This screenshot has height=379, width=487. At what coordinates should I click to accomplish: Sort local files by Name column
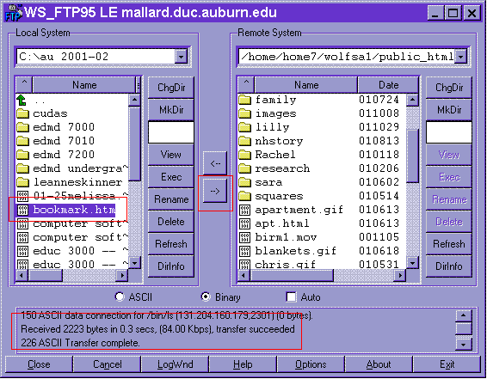(x=84, y=85)
